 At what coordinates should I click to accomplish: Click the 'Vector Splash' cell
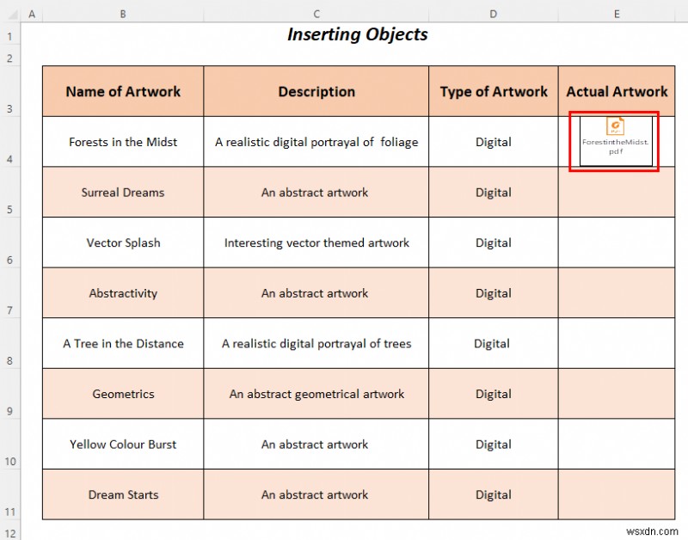point(123,242)
